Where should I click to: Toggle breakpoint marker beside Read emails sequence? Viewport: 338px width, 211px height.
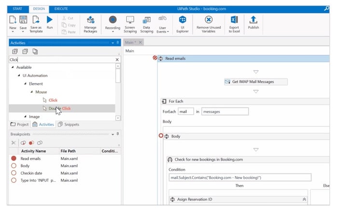pyautogui.click(x=155, y=58)
